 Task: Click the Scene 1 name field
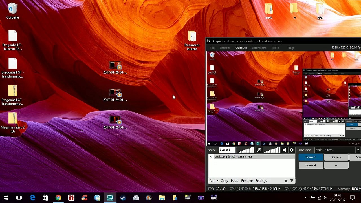(227, 150)
